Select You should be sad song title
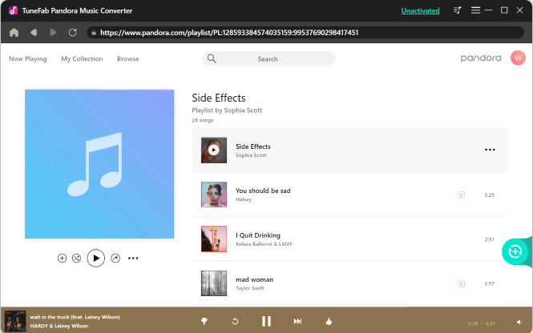The width and height of the screenshot is (533, 333). pyautogui.click(x=263, y=191)
